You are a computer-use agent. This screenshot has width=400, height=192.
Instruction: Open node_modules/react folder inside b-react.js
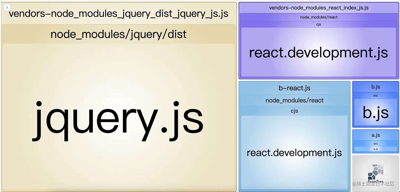coord(294,100)
